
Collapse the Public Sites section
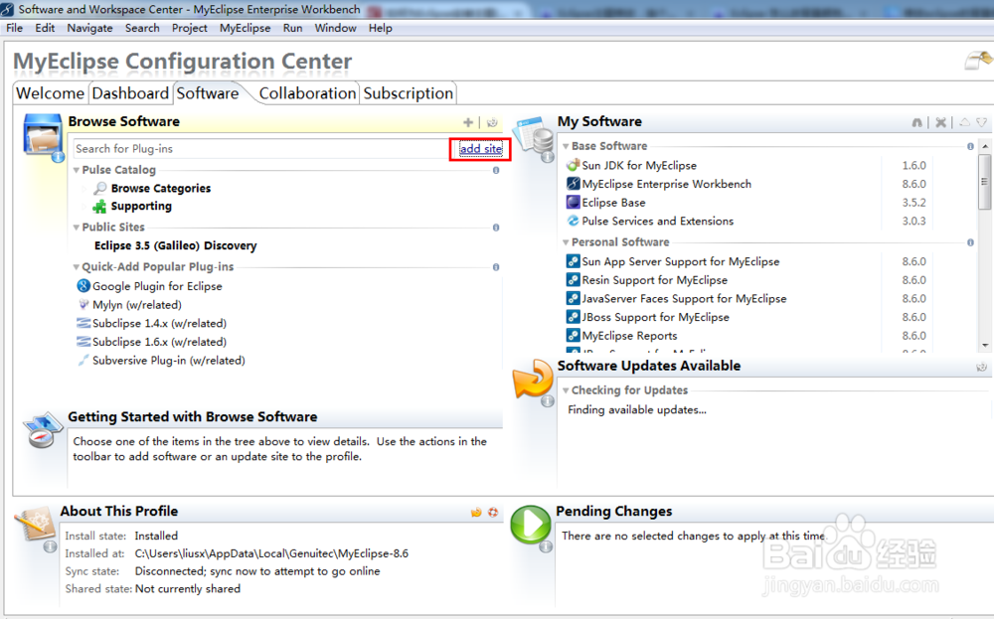[x=77, y=228]
